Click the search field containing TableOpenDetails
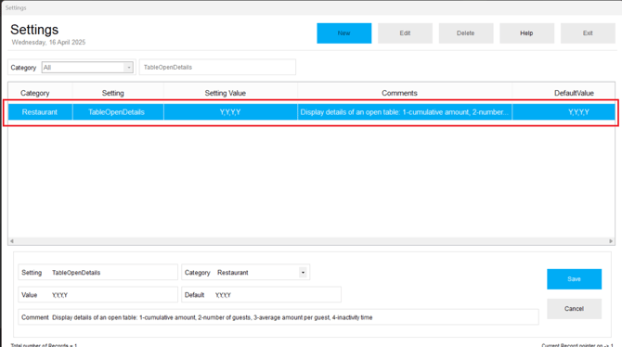Viewport: 622px width, 347px height. coord(217,67)
